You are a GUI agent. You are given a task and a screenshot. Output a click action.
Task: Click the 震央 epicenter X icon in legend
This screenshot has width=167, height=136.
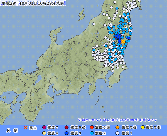[x=26, y=127]
